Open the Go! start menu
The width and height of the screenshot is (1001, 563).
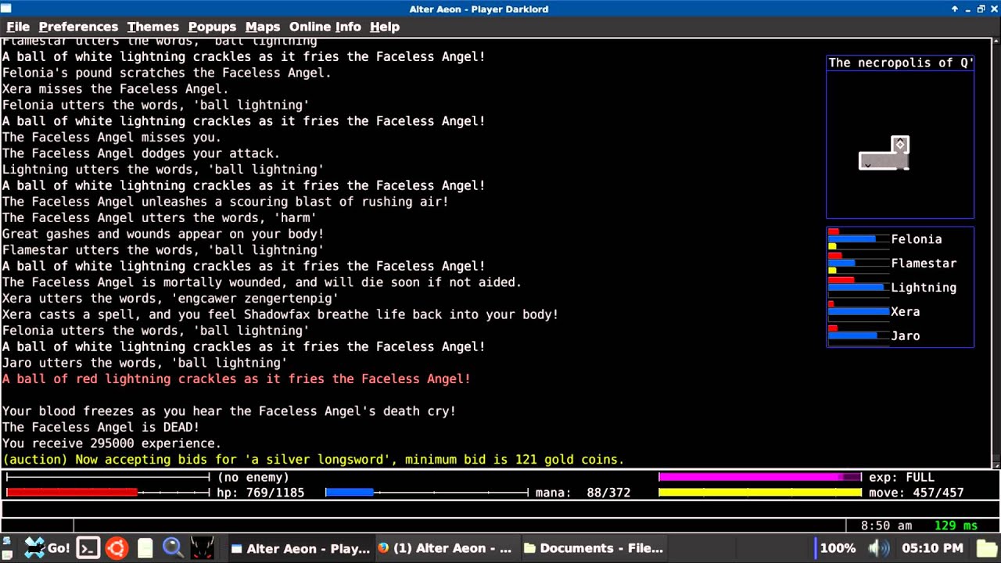pyautogui.click(x=47, y=548)
